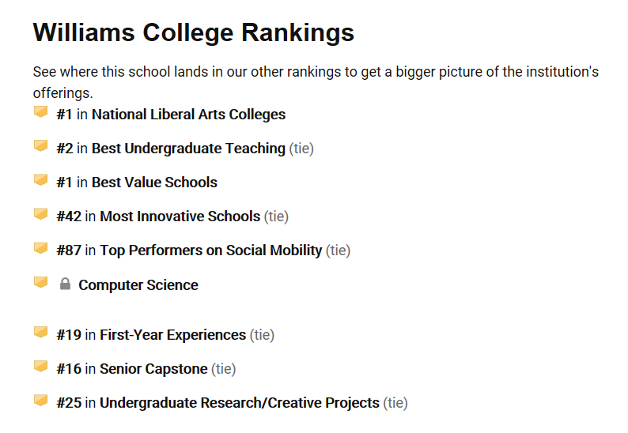This screenshot has width=628, height=433.
Task: Open the Most Innovative Schools ranking
Action: [180, 216]
